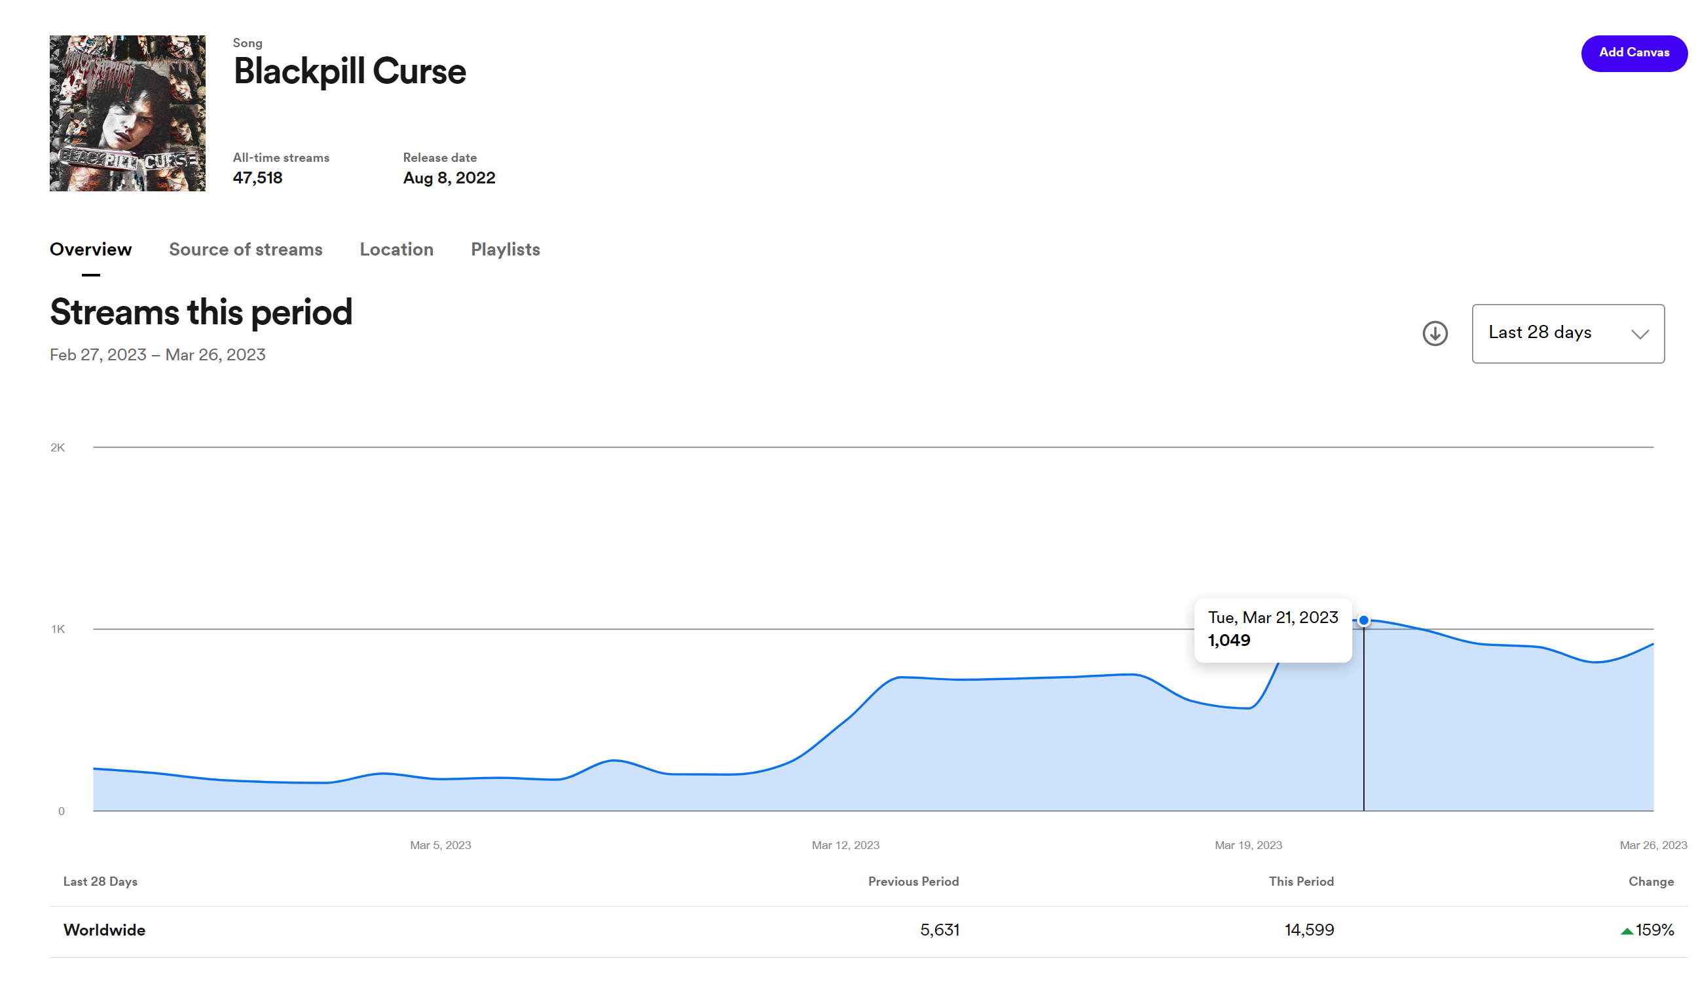Click the Previous Period column header
Image resolution: width=1696 pixels, height=986 pixels.
[913, 881]
